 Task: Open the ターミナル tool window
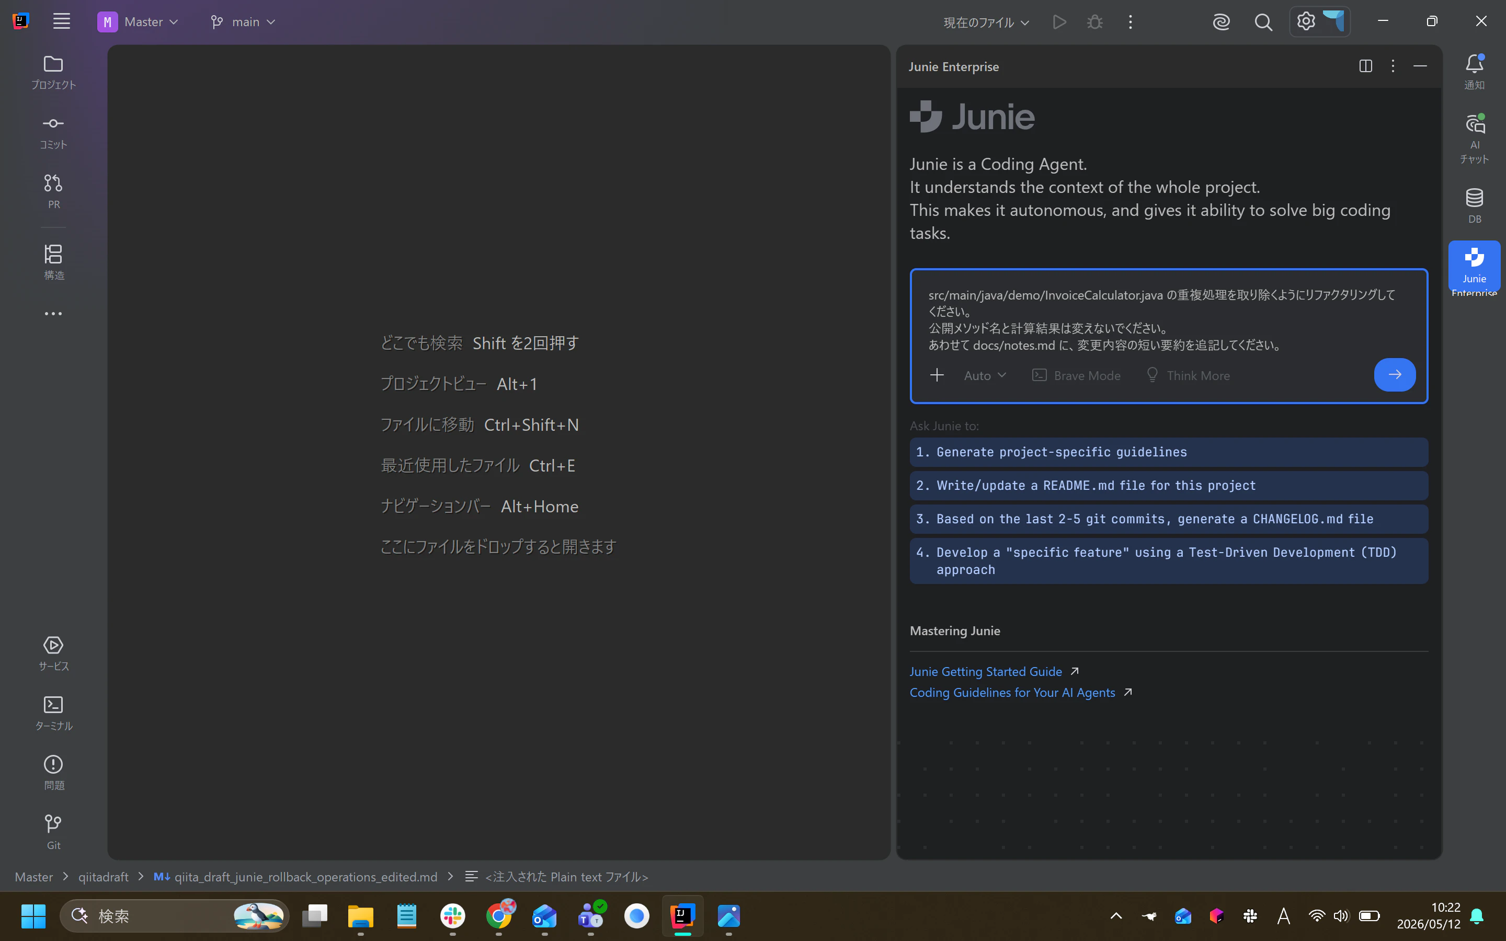pyautogui.click(x=53, y=713)
